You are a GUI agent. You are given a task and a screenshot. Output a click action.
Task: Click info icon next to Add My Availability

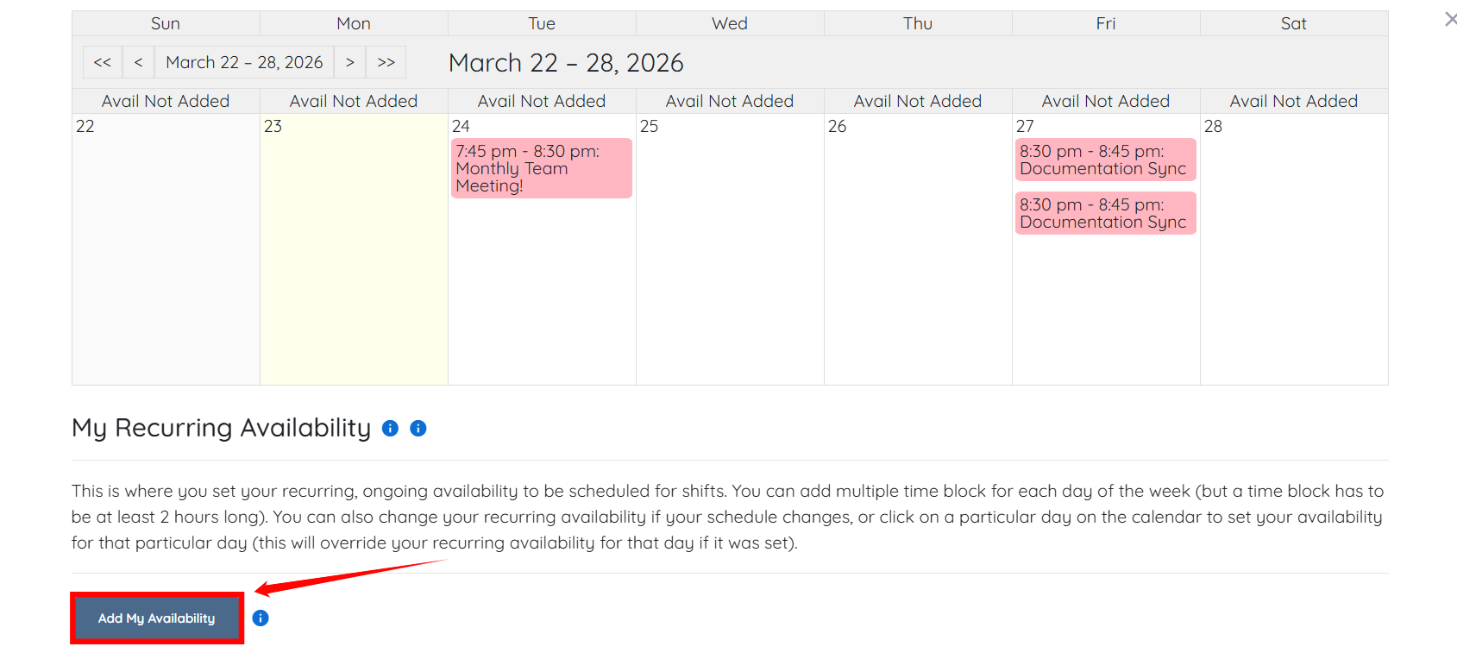[261, 618]
